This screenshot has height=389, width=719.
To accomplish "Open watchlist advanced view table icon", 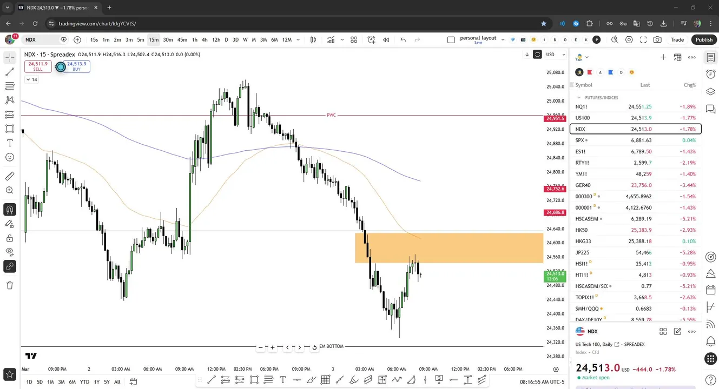I will (677, 57).
